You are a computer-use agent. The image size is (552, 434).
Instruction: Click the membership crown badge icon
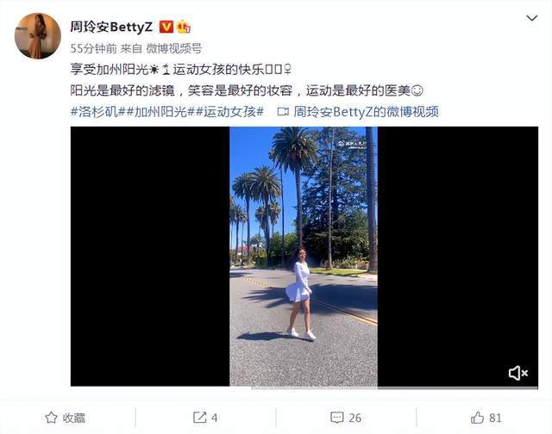coord(184,27)
